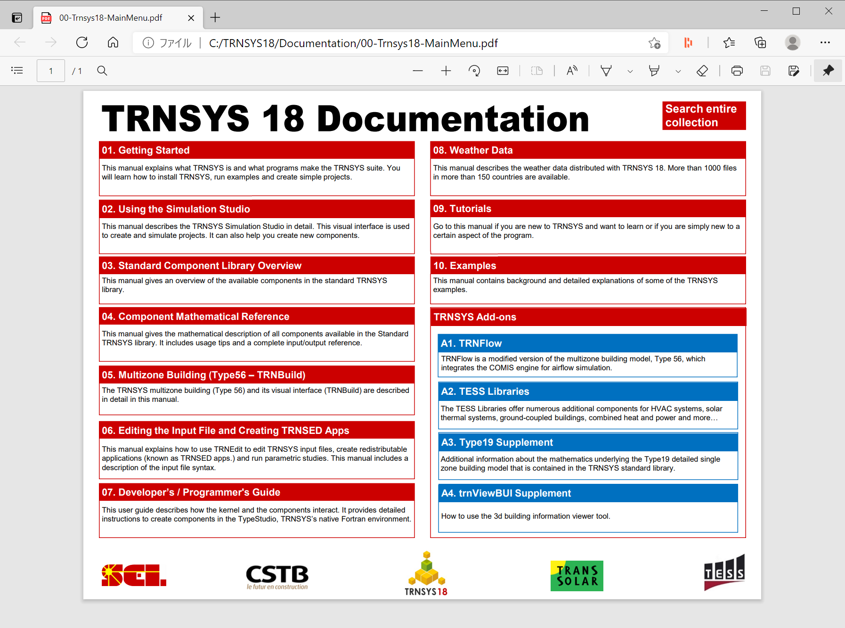
Task: Open the Favorites list
Action: coord(729,42)
